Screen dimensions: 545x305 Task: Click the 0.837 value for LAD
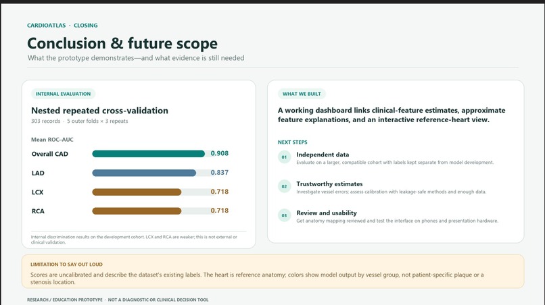pyautogui.click(x=220, y=173)
